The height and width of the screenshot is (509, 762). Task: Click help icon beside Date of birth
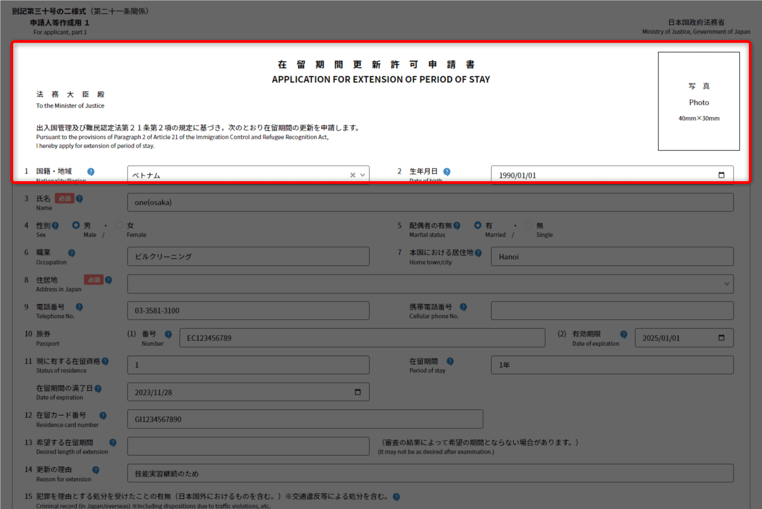[x=447, y=172]
